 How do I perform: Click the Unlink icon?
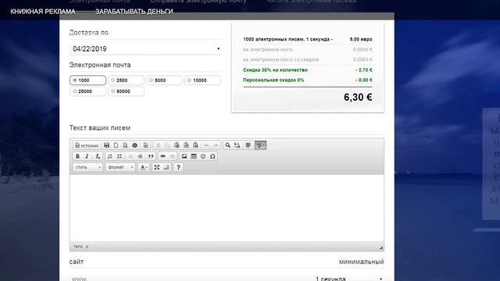(x=172, y=156)
